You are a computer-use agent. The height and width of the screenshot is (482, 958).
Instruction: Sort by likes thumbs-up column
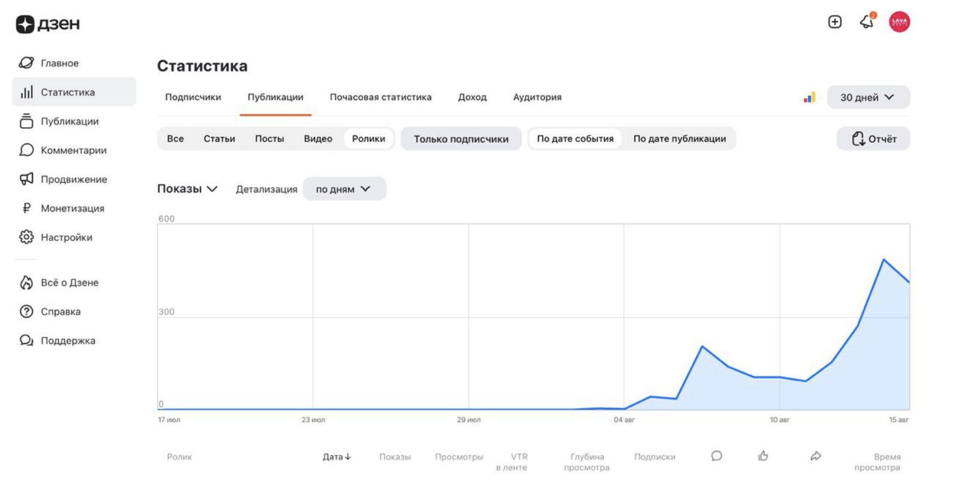[763, 456]
